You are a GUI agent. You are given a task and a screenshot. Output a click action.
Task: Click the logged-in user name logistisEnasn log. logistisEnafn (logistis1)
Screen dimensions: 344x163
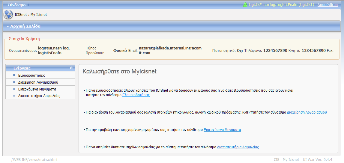point(282,4)
